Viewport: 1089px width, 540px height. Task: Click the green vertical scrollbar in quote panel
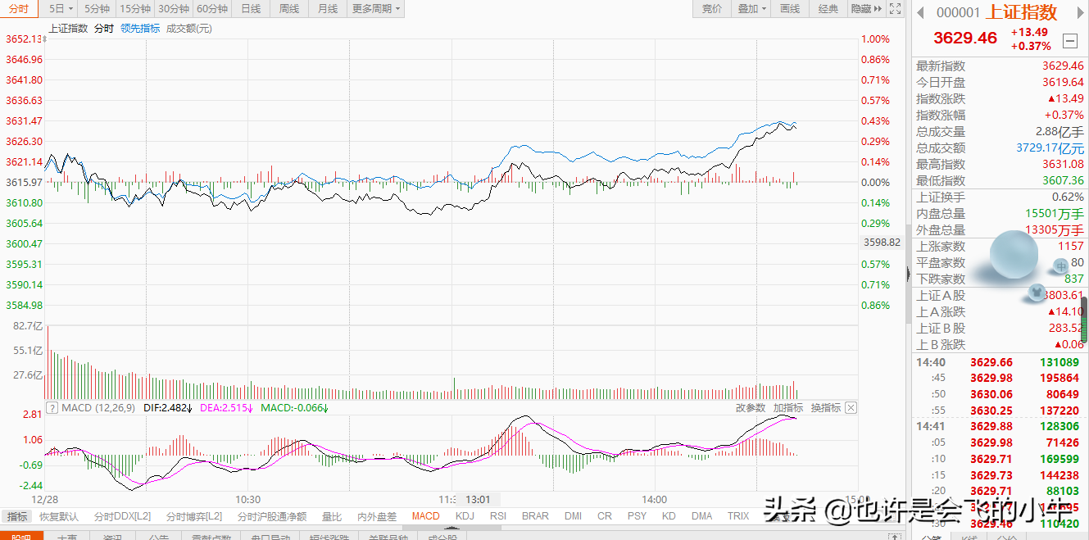[x=1084, y=319]
